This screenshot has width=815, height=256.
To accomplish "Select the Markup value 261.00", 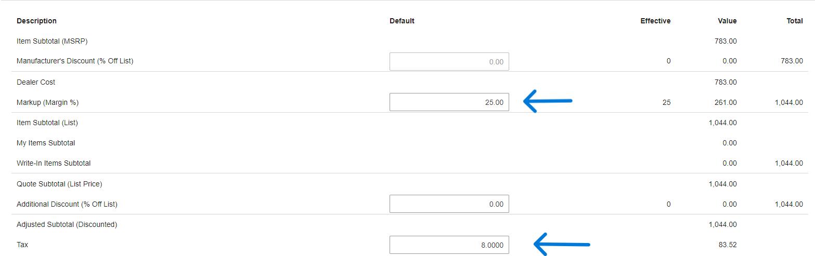I will 726,102.
